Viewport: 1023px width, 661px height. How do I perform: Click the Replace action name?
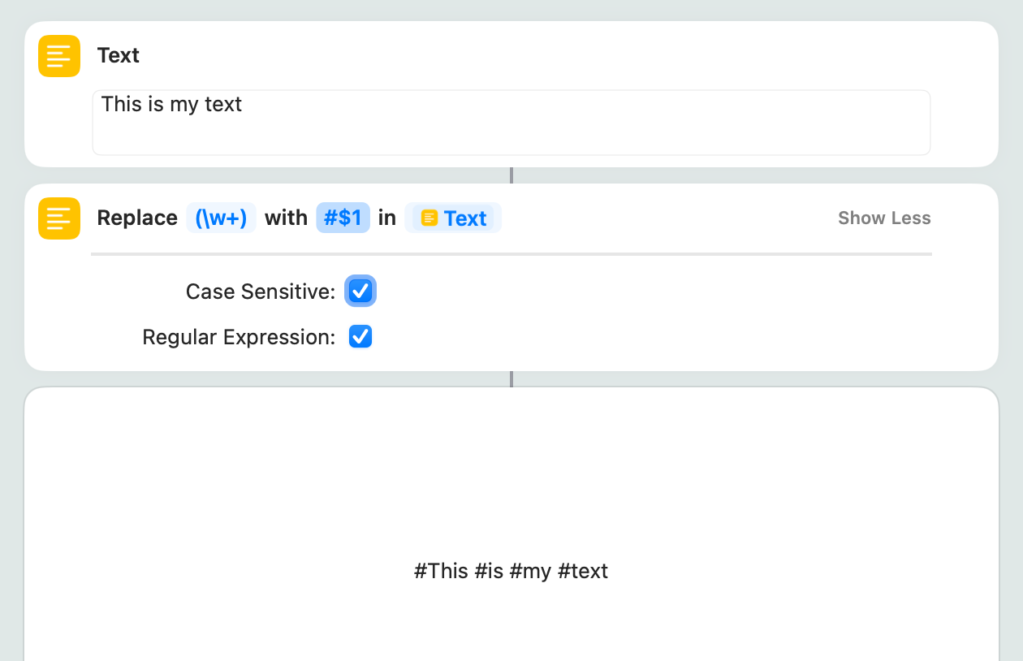[137, 218]
